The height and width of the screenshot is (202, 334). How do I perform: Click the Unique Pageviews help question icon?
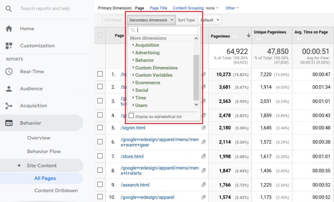click(x=259, y=38)
